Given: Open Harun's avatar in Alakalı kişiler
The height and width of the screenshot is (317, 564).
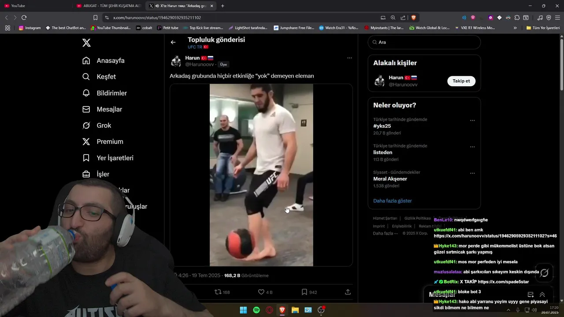Looking at the screenshot, I should [x=379, y=81].
